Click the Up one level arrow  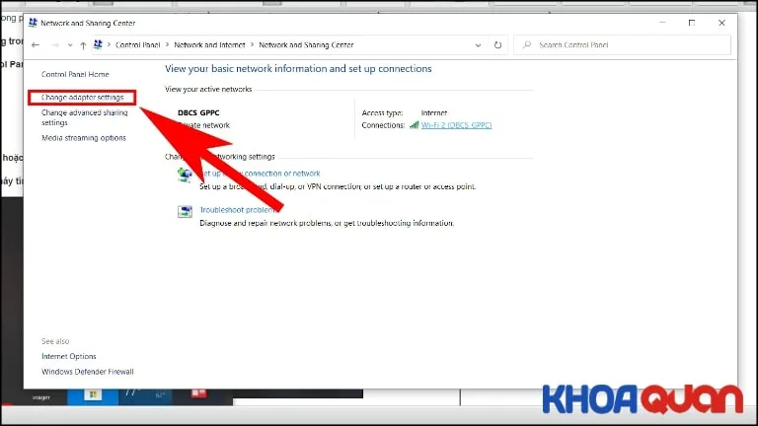(83, 45)
